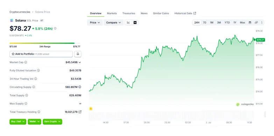Copy chart link icon

(x=256, y=22)
